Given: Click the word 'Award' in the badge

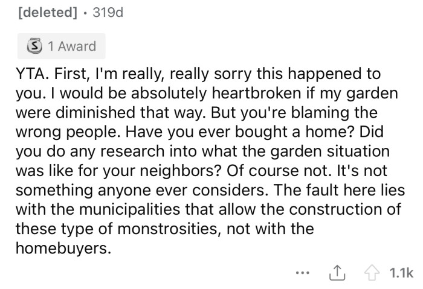Looking at the screenshot, I should (x=77, y=46).
